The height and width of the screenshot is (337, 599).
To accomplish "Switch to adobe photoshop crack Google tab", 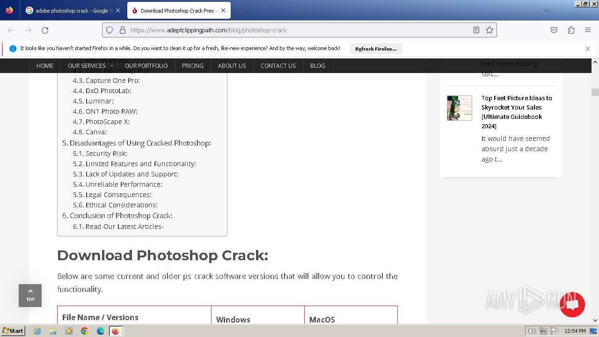I will (x=73, y=10).
